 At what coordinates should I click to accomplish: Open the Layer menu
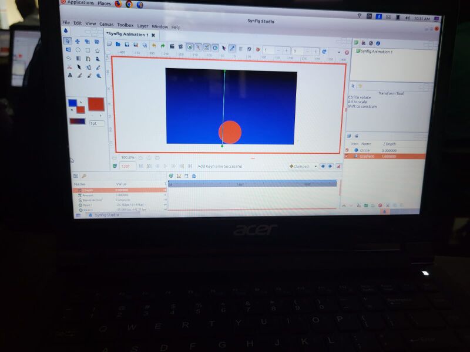pos(143,26)
